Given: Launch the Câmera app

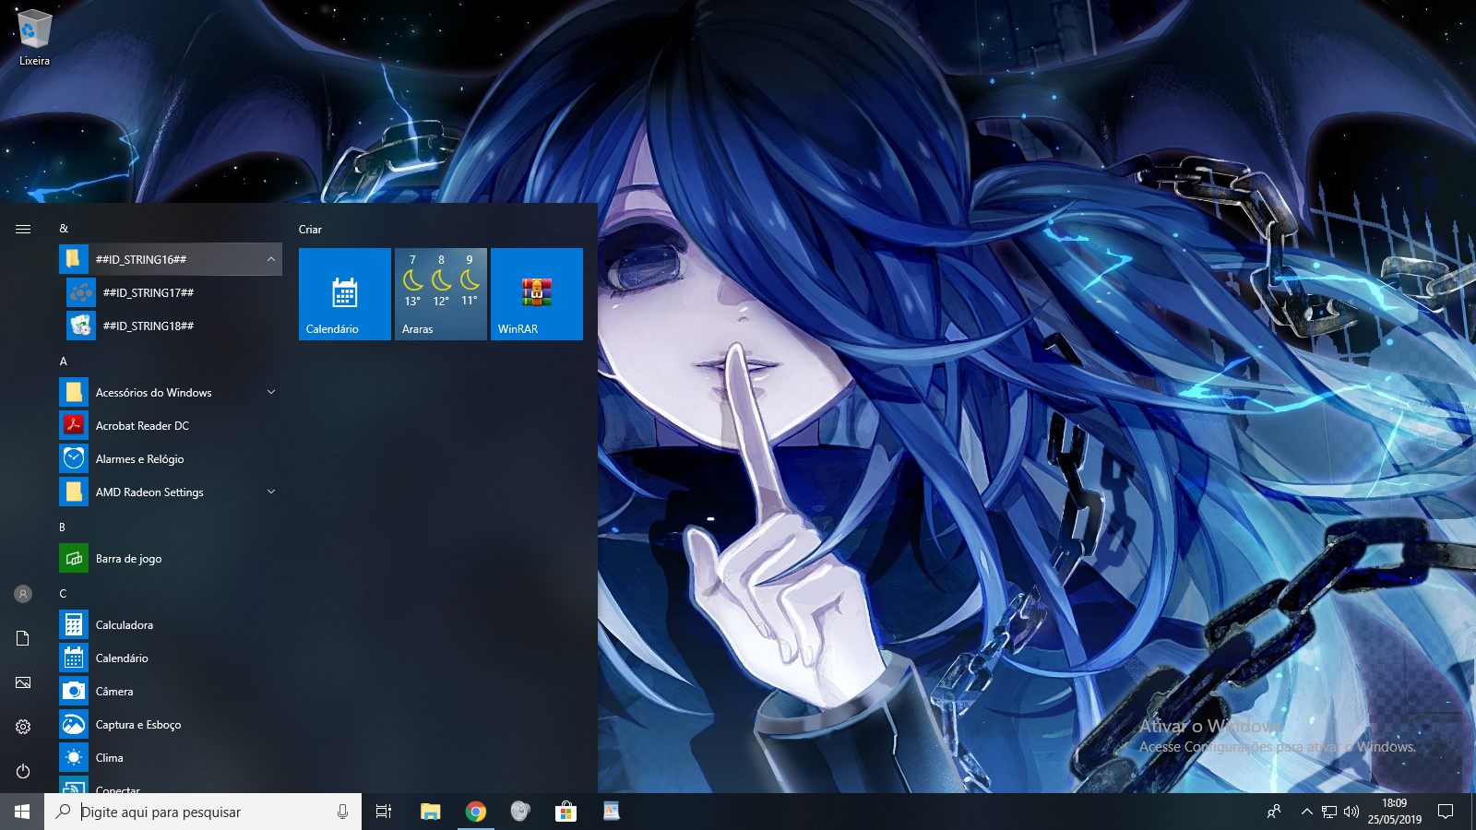Looking at the screenshot, I should coord(171,691).
